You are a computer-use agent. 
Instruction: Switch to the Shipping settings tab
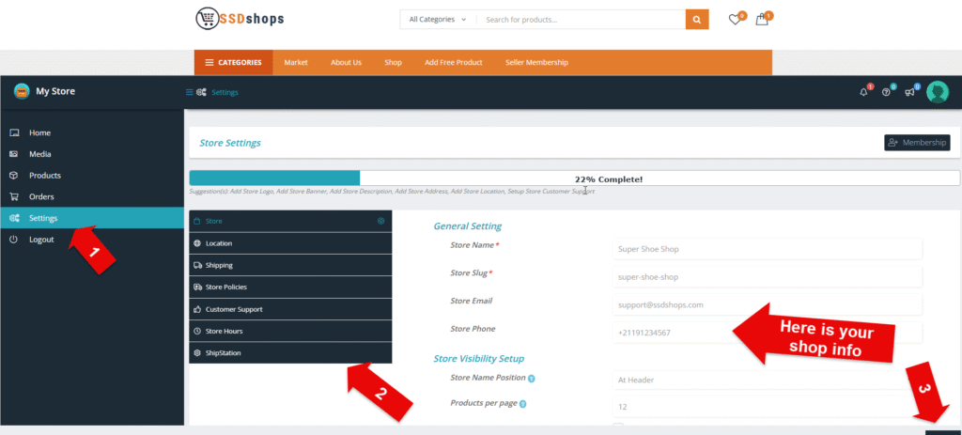pyautogui.click(x=289, y=265)
